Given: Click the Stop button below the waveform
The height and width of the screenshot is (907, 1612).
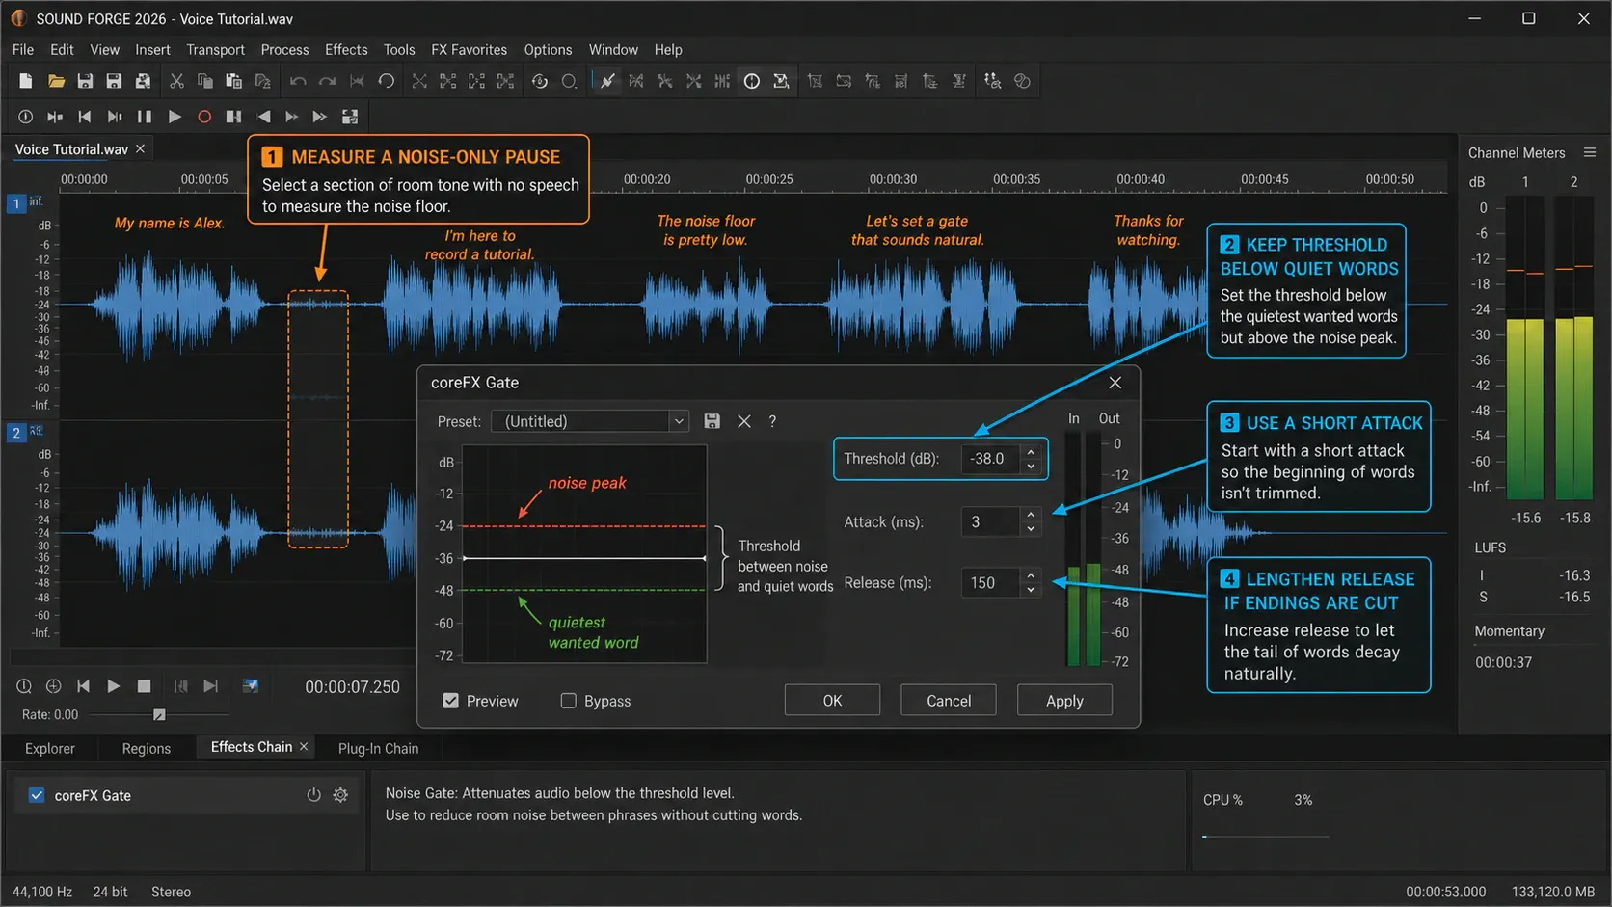Looking at the screenshot, I should click(x=144, y=686).
